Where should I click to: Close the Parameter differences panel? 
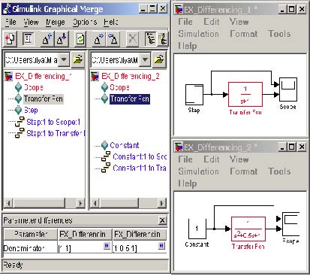(x=162, y=220)
